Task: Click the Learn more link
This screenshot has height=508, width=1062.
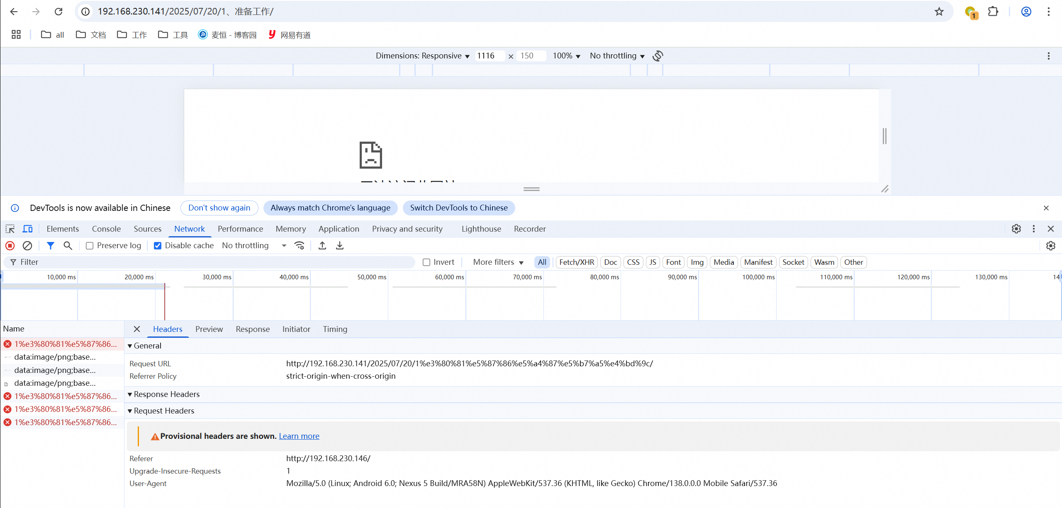Action: [299, 436]
